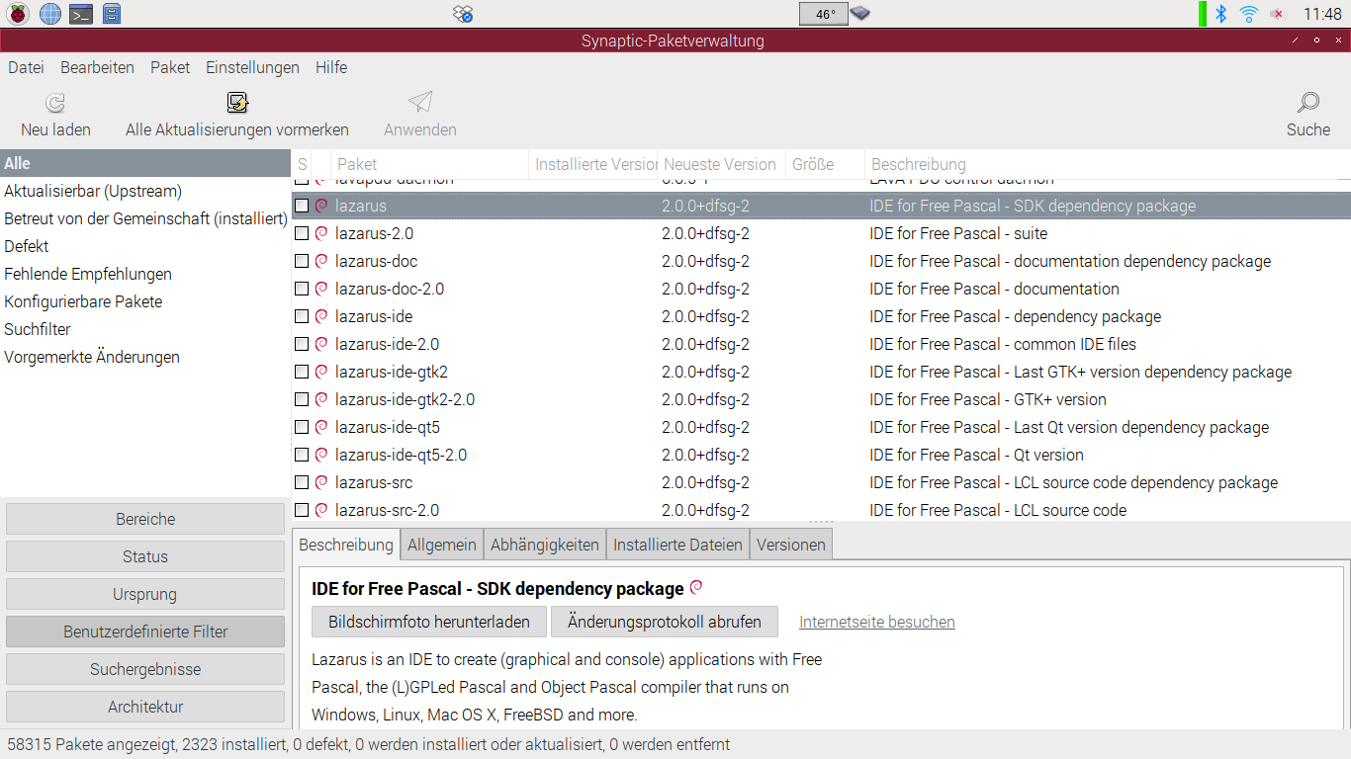Screen dimensions: 1351x759
Task: Click the Debian swirl icon of lazarus-2.0
Action: [x=321, y=233]
